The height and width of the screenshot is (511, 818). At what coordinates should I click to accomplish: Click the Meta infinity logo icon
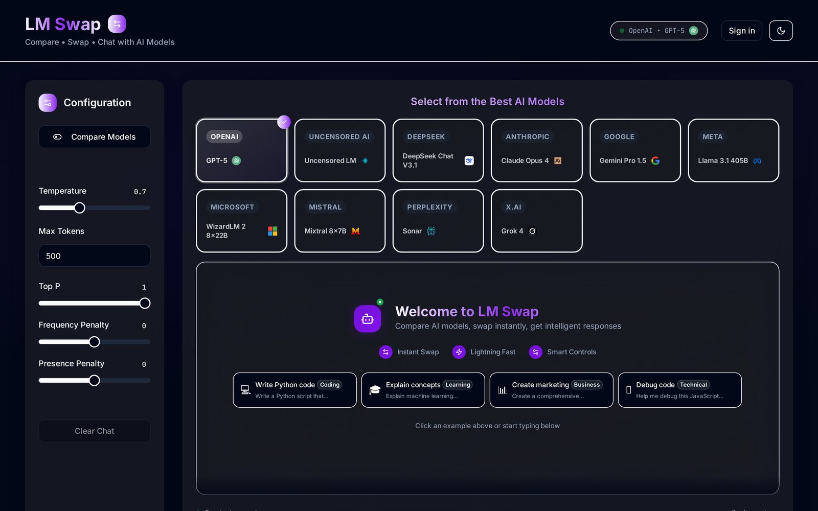pos(757,160)
